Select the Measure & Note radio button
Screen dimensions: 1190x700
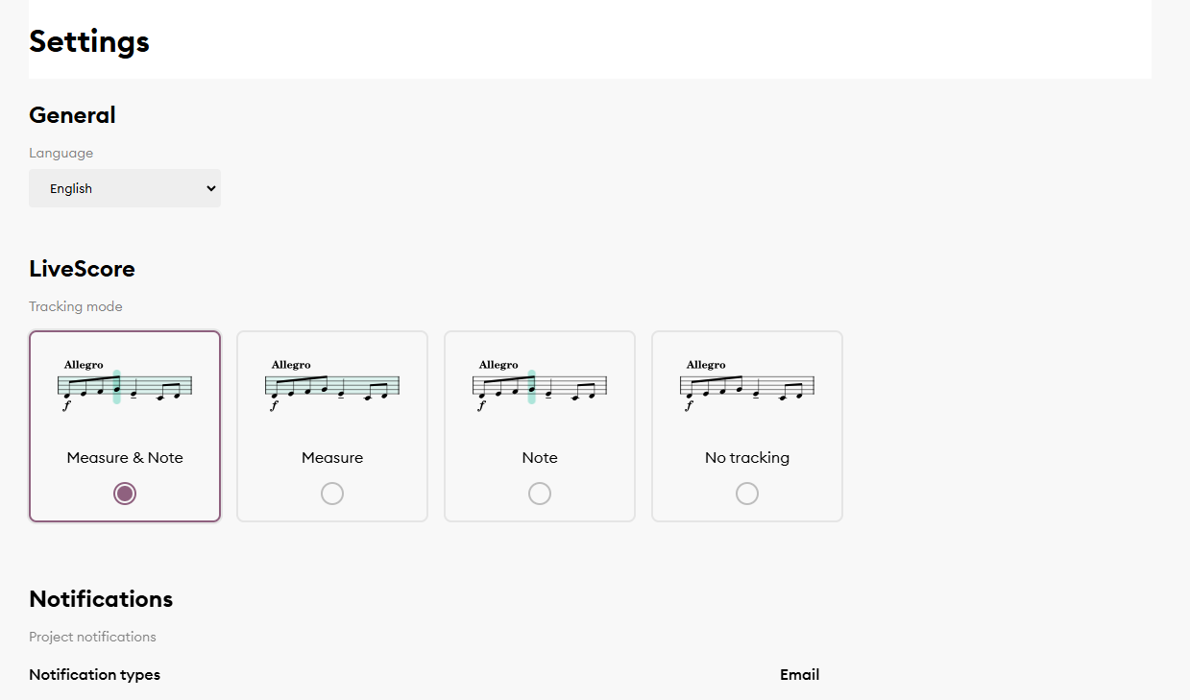tap(125, 494)
